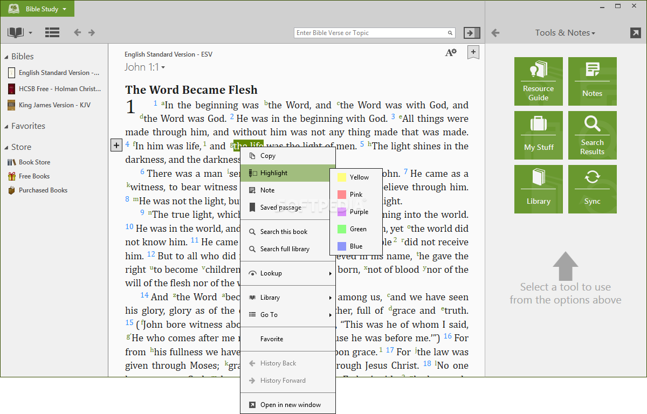Screen dimensions: 647x414
Task: Collapse the Store section
Action: (x=6, y=147)
